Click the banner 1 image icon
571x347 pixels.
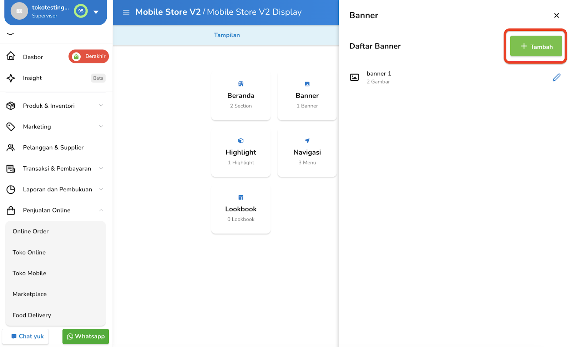[354, 77]
